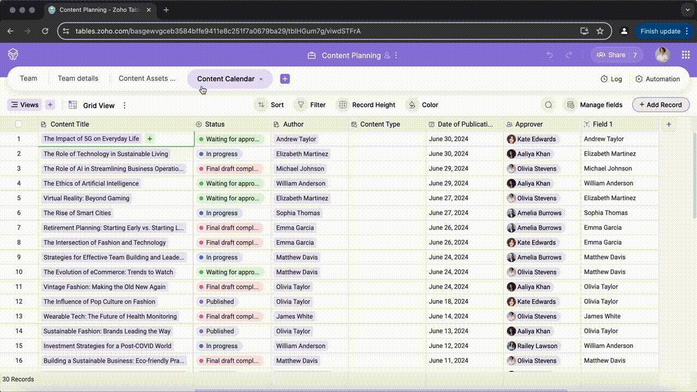Click the Record Height tool

tap(367, 105)
